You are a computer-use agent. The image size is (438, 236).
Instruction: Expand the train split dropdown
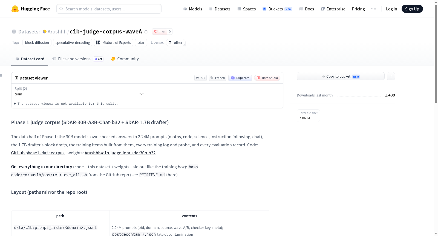pyautogui.click(x=79, y=91)
